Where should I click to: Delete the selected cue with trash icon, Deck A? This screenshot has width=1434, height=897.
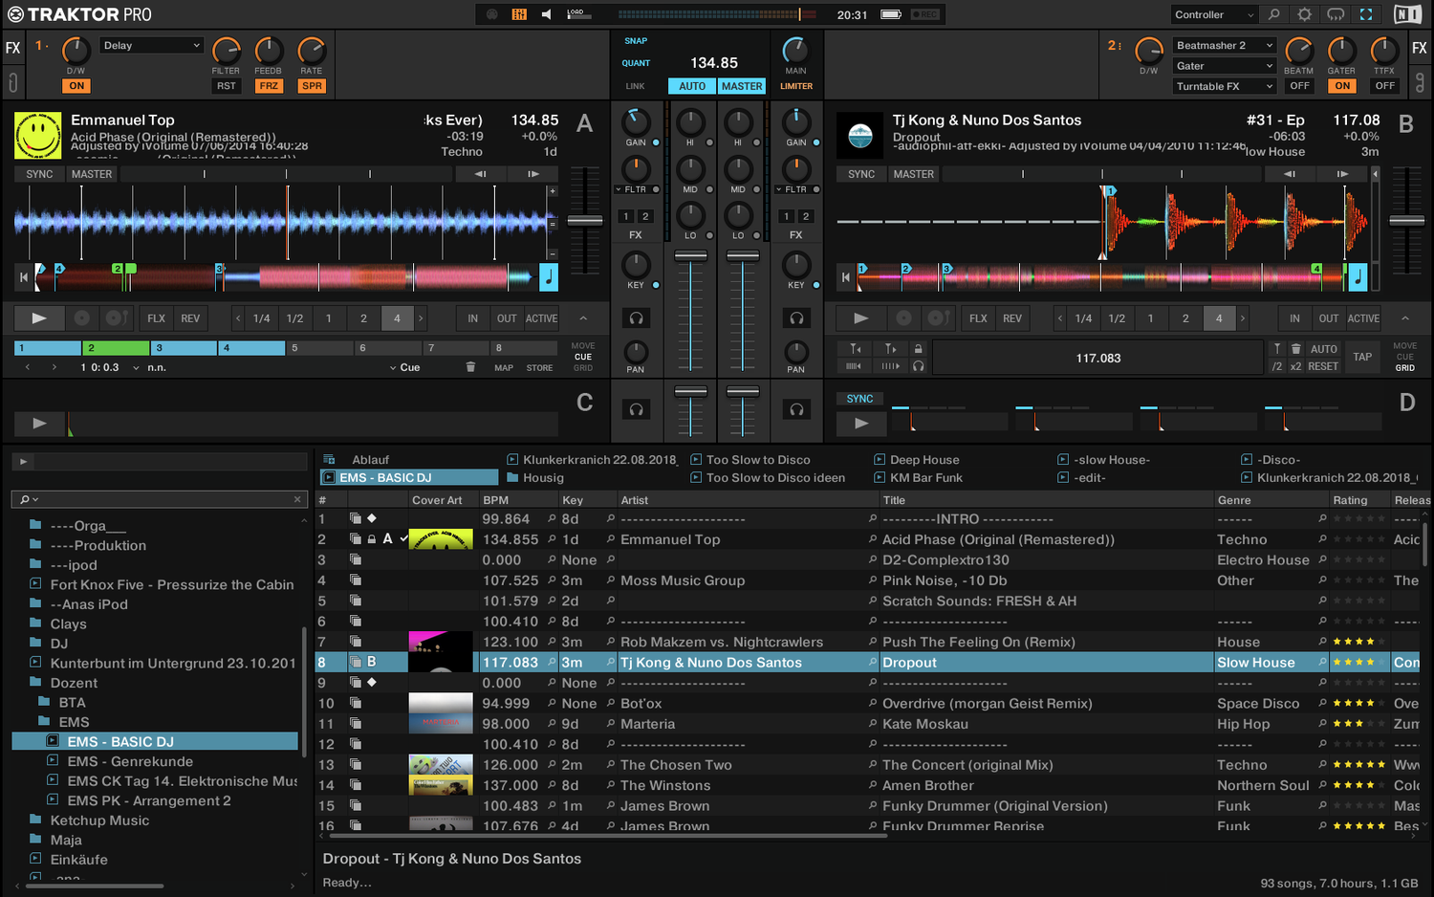tap(470, 367)
